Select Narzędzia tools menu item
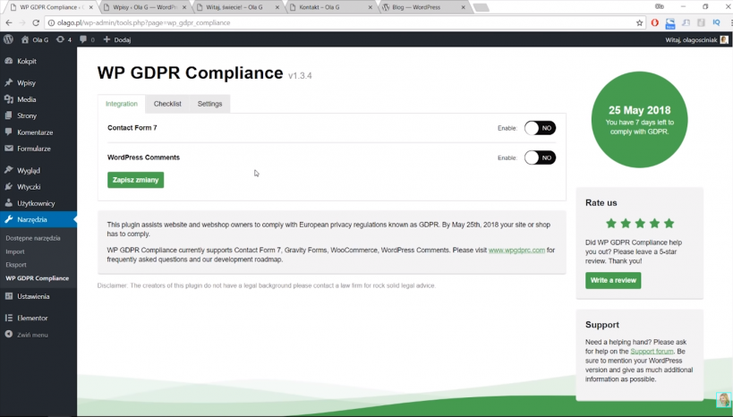Image resolution: width=733 pixels, height=417 pixels. click(x=38, y=220)
